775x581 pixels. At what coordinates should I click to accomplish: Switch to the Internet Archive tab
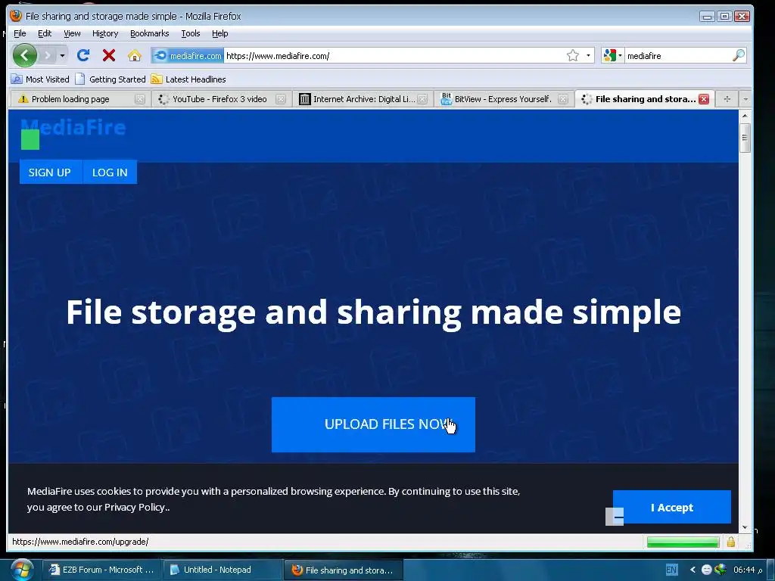tap(364, 99)
